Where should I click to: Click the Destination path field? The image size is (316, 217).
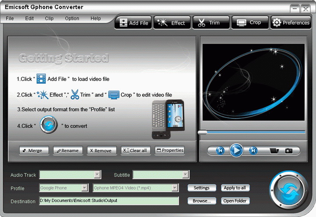click(109, 201)
